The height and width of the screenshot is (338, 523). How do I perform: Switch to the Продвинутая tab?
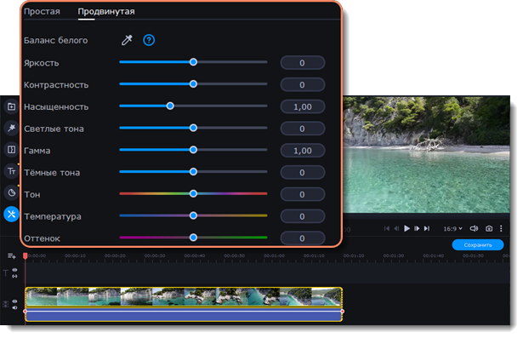[x=106, y=11]
